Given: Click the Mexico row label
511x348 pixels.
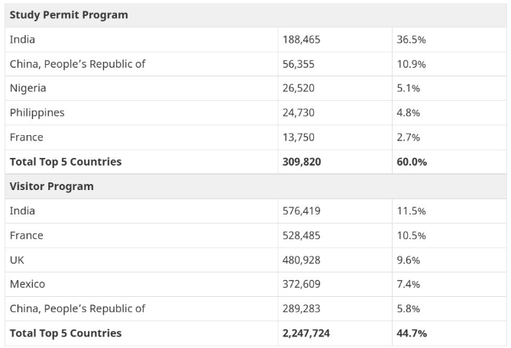Looking at the screenshot, I should (x=27, y=284).
